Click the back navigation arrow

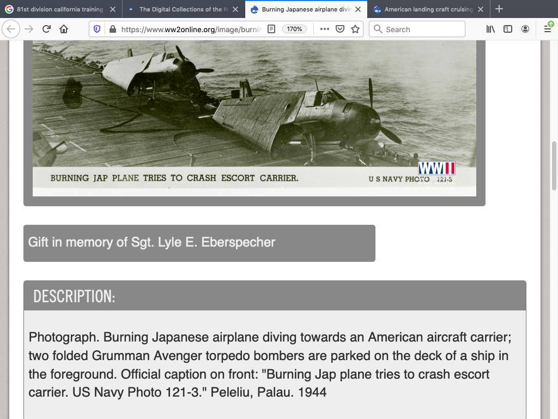click(x=12, y=29)
